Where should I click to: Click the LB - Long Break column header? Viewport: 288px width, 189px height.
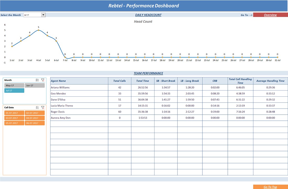(190, 81)
